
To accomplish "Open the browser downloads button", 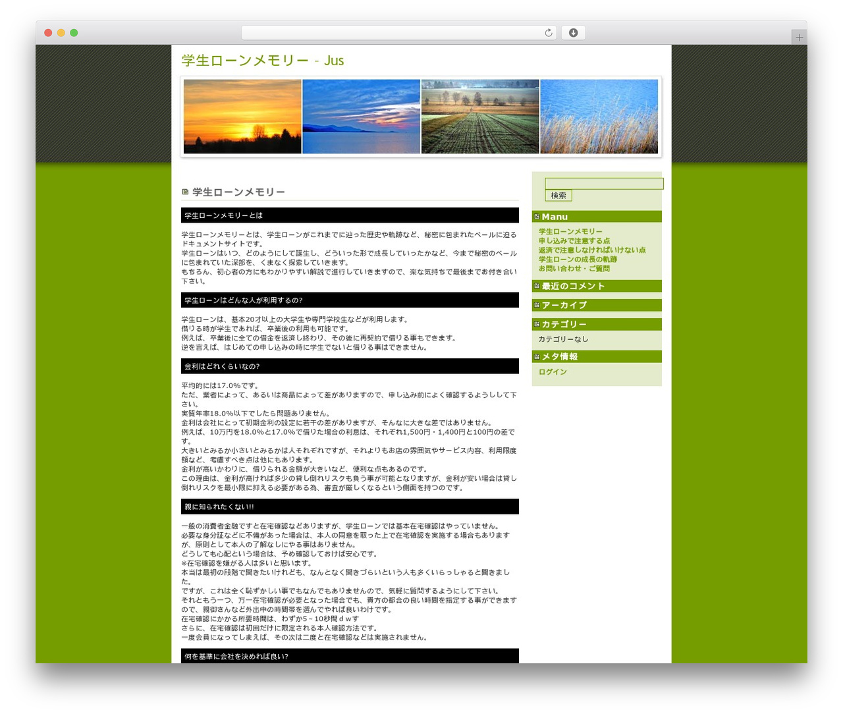I will pyautogui.click(x=573, y=33).
